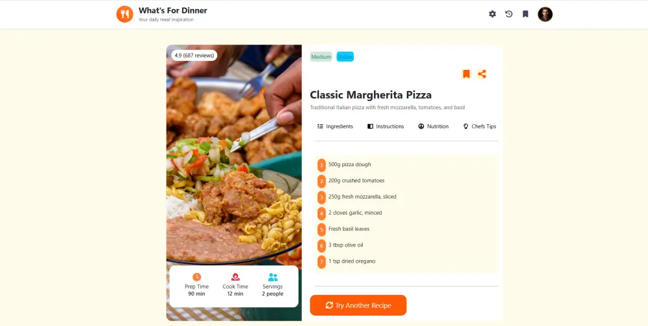Click Try Another Recipe button
This screenshot has width=648, height=326.
(358, 305)
